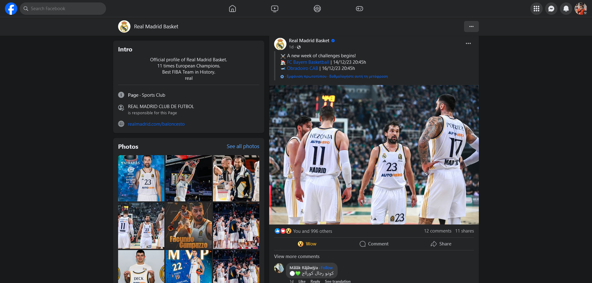Image resolution: width=592 pixels, height=283 pixels.
Task: Click View more comments
Action: pos(297,257)
